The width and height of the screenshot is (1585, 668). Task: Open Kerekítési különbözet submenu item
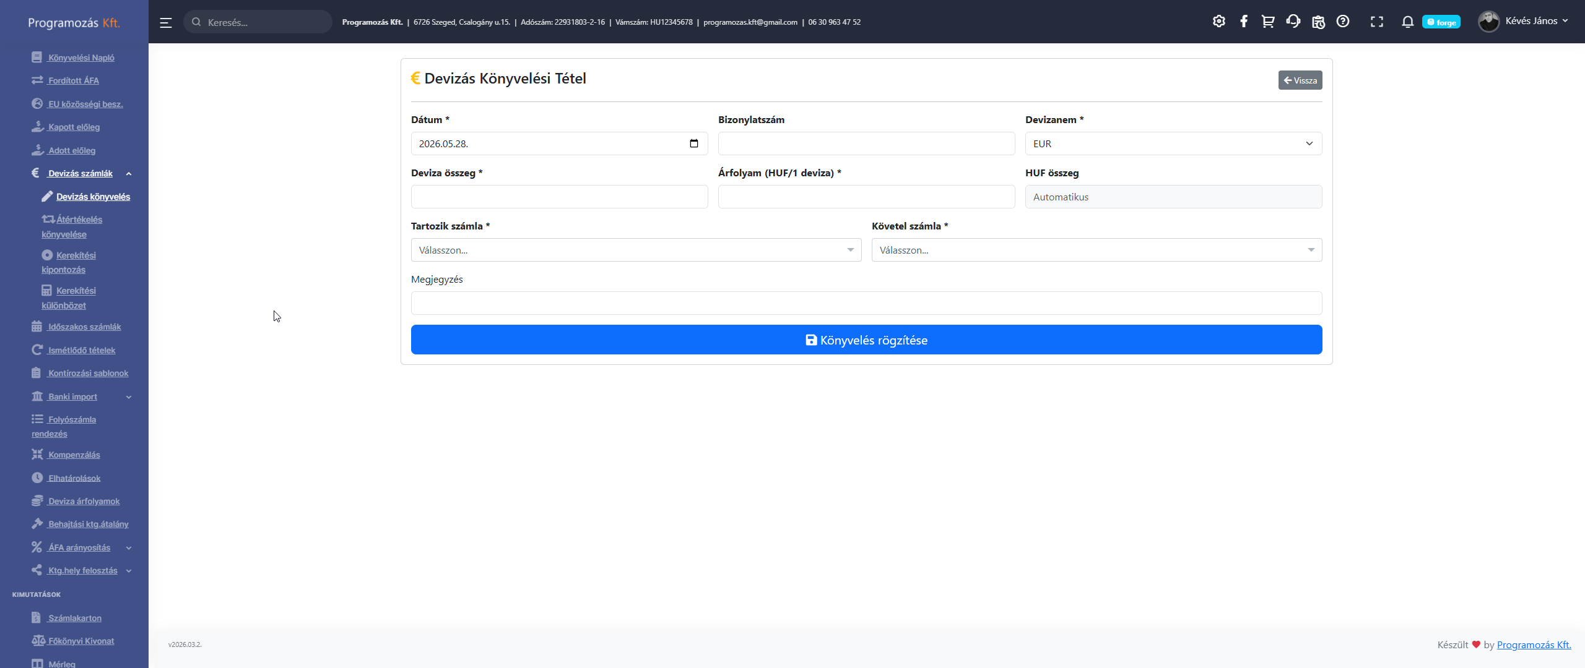(x=69, y=298)
